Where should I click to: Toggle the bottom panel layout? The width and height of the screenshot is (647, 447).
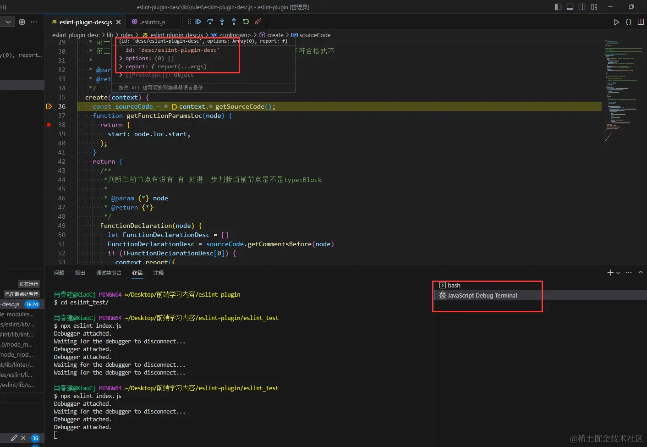click(x=570, y=7)
